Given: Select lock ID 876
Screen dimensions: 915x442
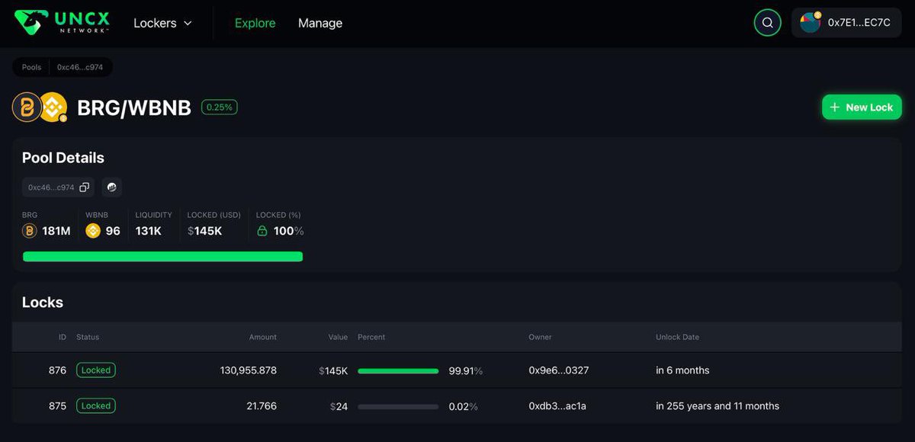Looking at the screenshot, I should [x=57, y=370].
